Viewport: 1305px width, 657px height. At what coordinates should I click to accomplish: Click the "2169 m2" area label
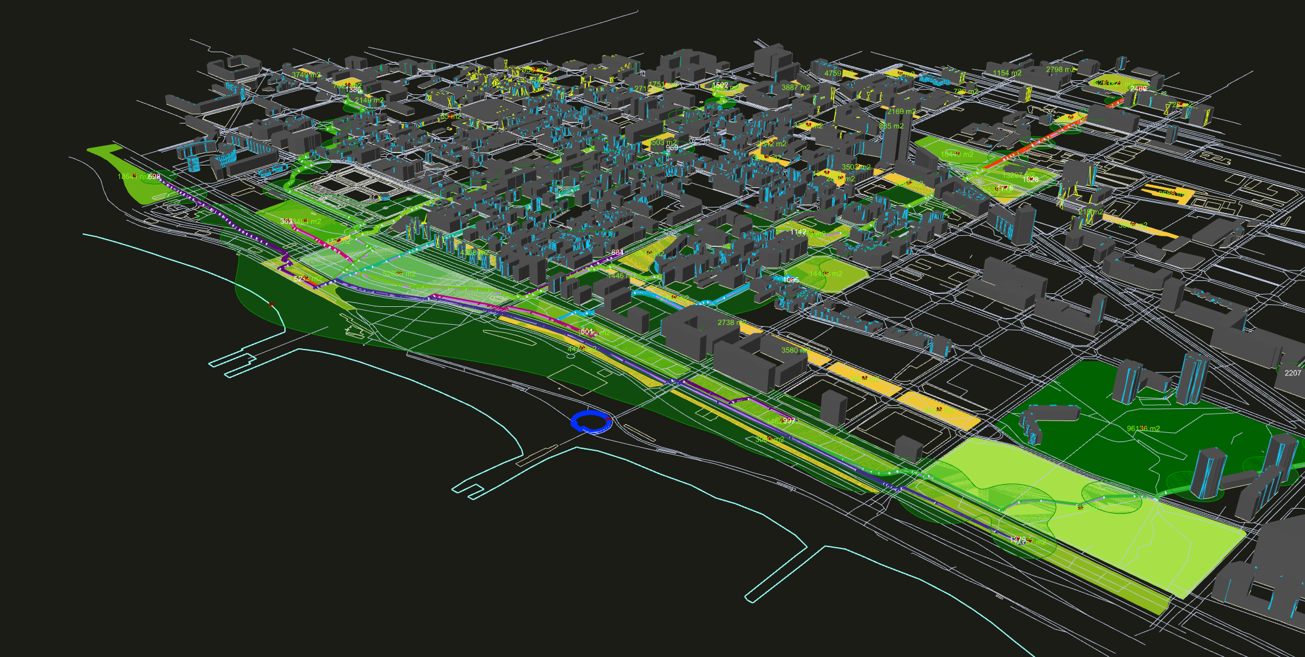(x=902, y=112)
